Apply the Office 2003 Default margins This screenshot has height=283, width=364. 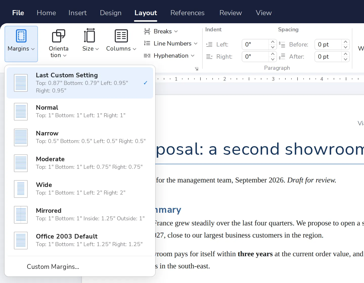point(80,240)
